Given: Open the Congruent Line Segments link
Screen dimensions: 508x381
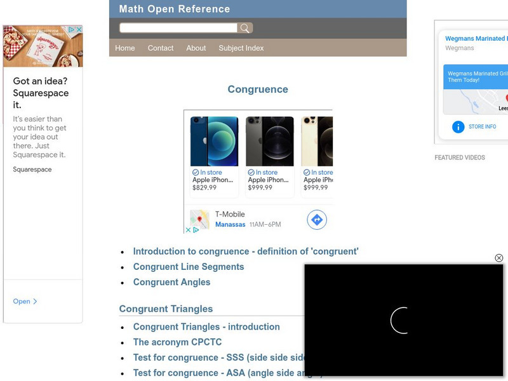Looking at the screenshot, I should [189, 267].
